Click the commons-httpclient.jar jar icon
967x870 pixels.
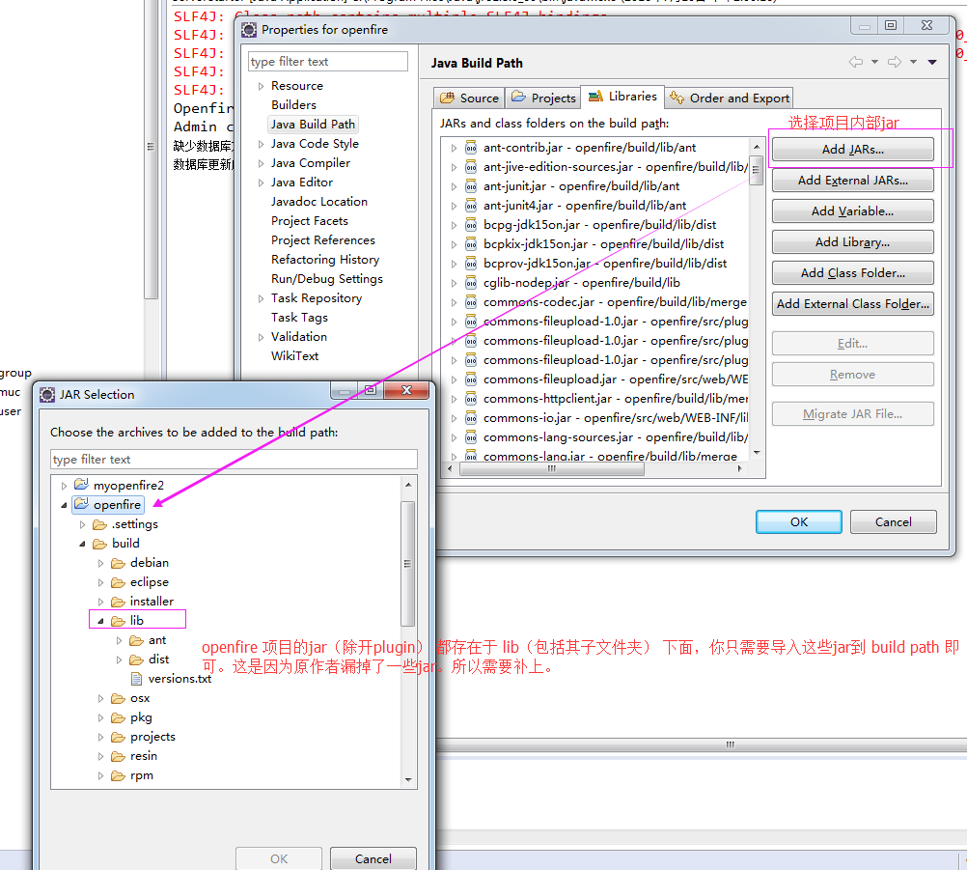pos(471,399)
